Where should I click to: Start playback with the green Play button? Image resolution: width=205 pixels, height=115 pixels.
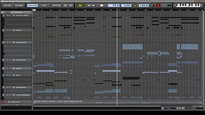pyautogui.click(x=80, y=5)
